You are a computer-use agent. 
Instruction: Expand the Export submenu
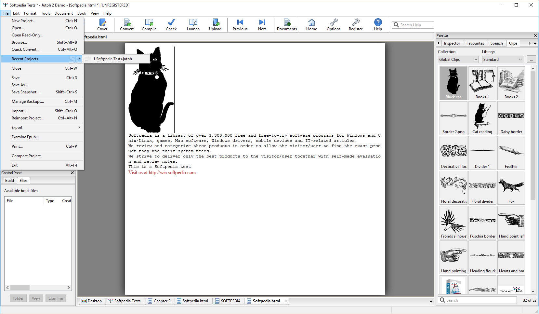pos(43,128)
